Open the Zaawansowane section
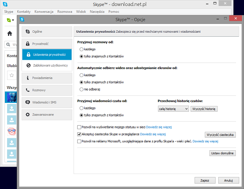244x189 pixels. point(47,115)
